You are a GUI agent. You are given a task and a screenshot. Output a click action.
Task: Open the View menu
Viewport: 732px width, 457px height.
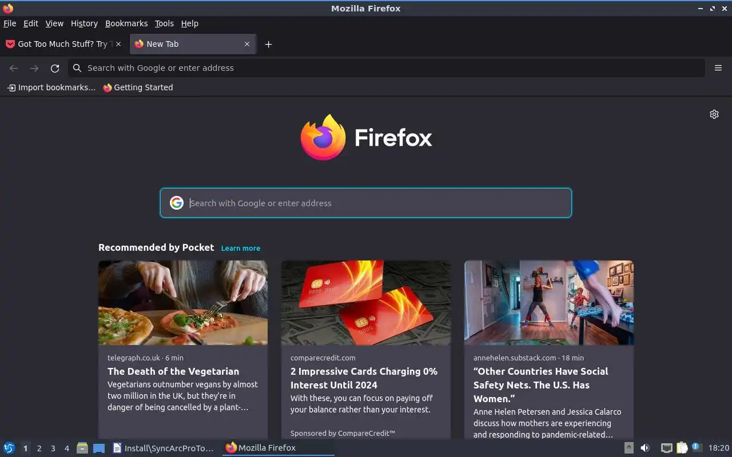coord(54,23)
